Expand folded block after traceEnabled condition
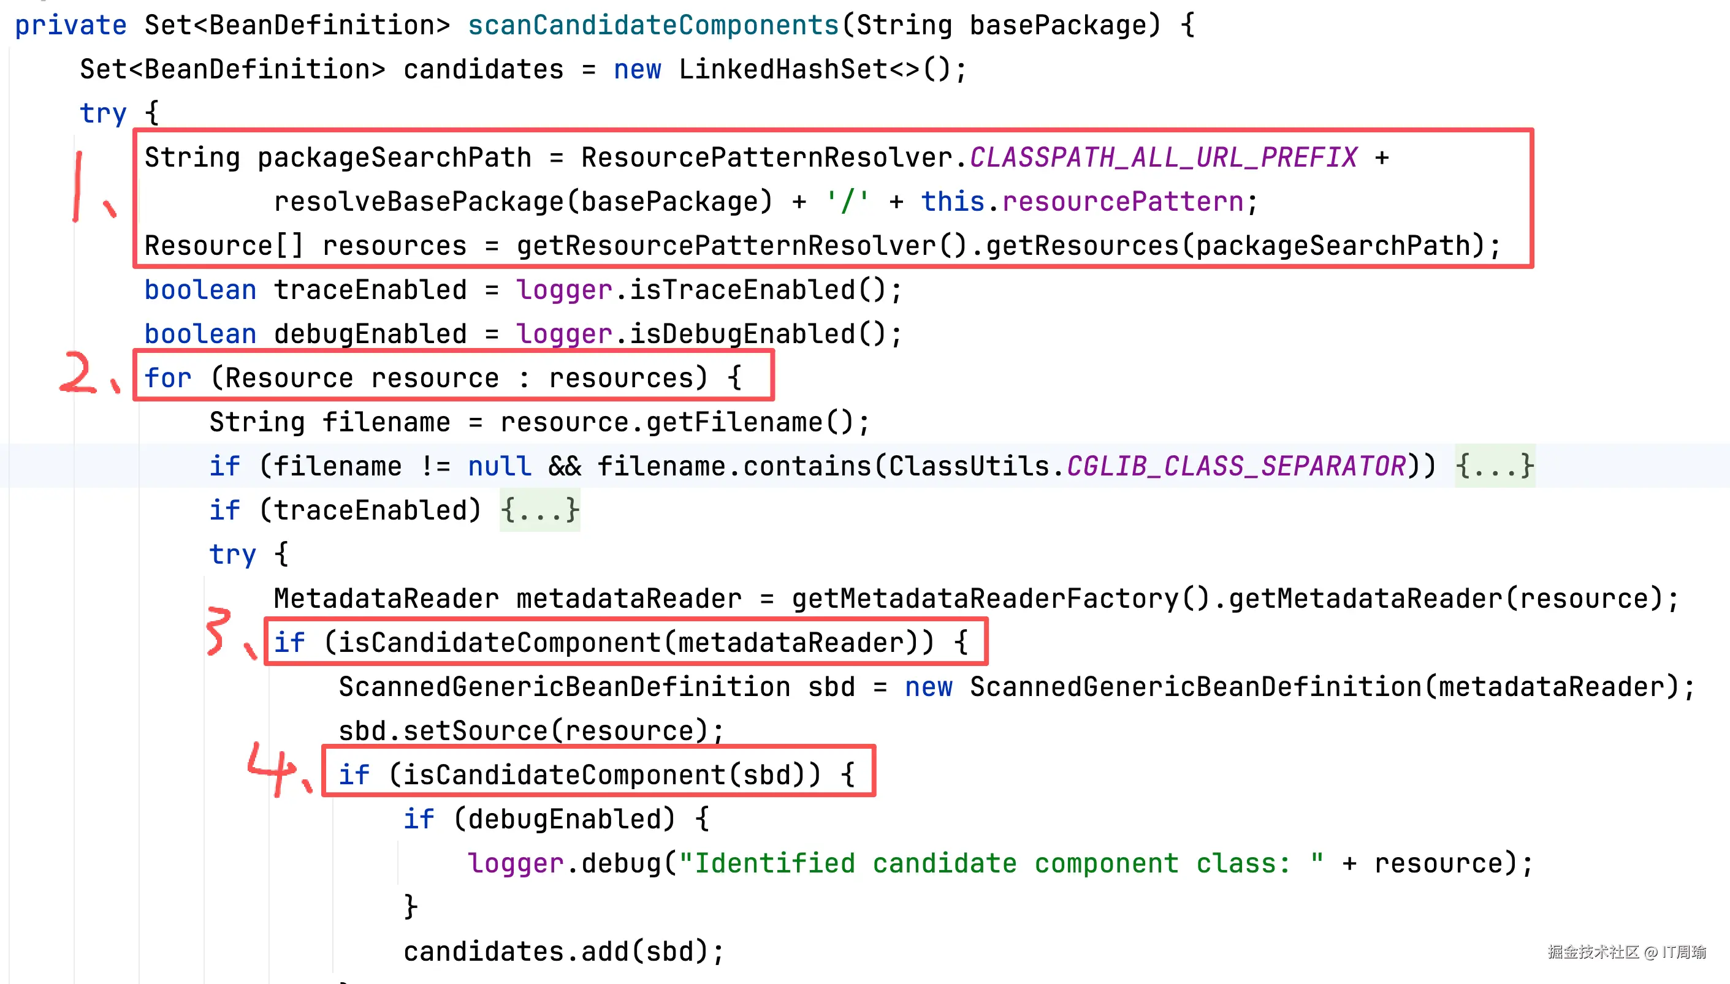 pos(539,510)
